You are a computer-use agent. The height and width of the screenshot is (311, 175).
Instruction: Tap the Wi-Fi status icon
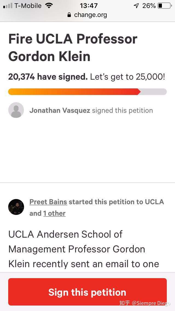click(x=49, y=5)
